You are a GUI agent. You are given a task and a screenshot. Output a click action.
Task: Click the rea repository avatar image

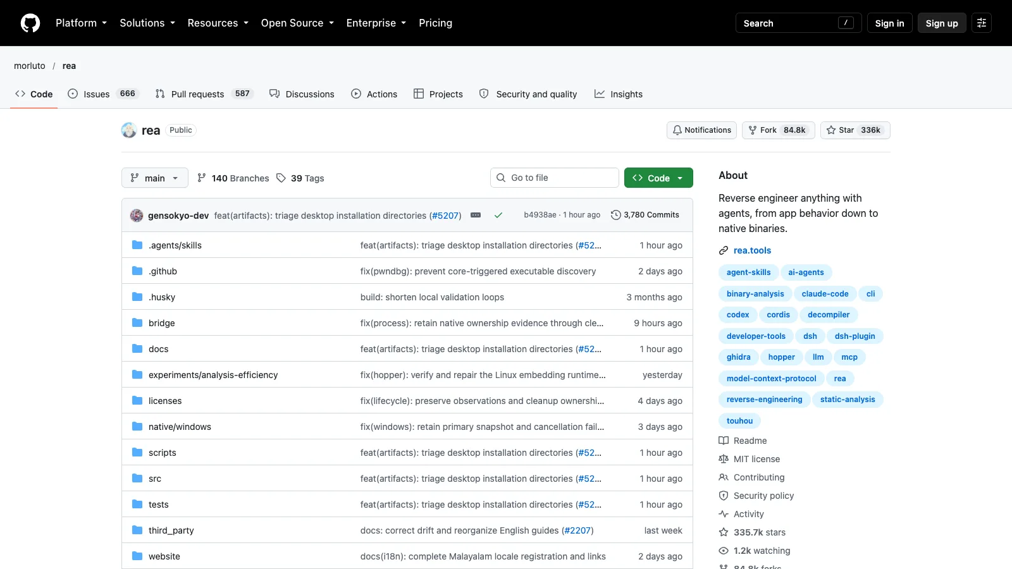[129, 130]
